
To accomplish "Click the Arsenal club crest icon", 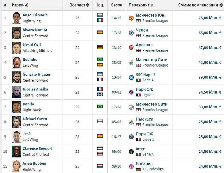I will [x=131, y=48].
